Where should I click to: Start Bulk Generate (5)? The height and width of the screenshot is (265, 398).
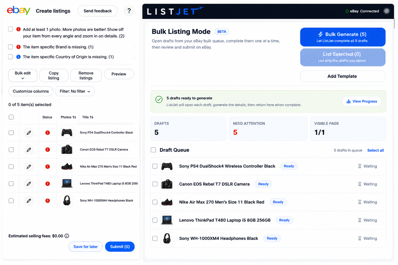click(343, 37)
